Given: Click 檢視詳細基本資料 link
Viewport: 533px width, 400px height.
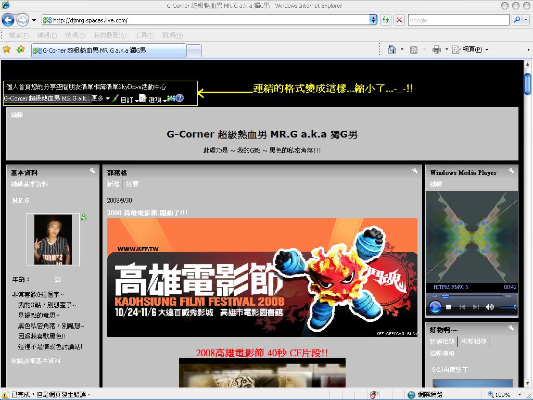Looking at the screenshot, I should pos(36,361).
